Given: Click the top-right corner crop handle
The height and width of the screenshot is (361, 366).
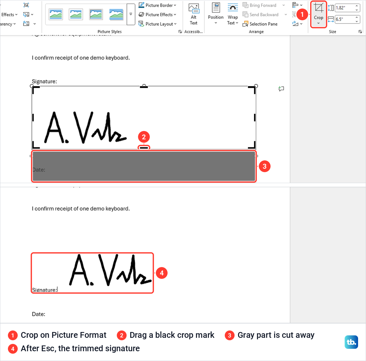Looking at the screenshot, I should (252, 90).
